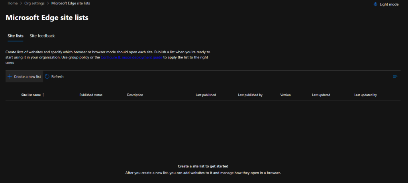Select the Site lists tab
Viewport: 408px width, 183px height.
[x=16, y=36]
